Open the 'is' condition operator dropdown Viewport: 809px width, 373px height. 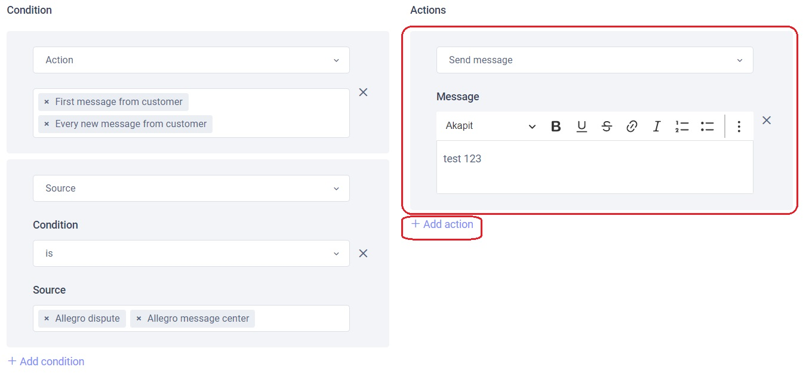[191, 254]
